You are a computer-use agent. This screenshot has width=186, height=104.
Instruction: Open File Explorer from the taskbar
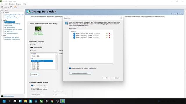25,101
